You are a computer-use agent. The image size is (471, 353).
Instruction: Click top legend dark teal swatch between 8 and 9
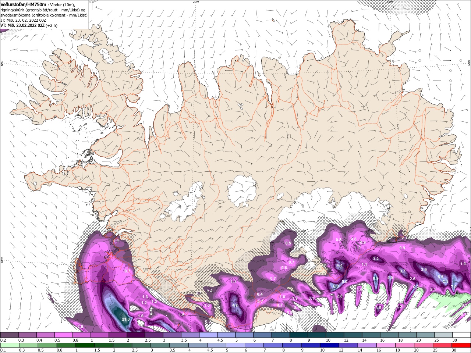[299, 335]
